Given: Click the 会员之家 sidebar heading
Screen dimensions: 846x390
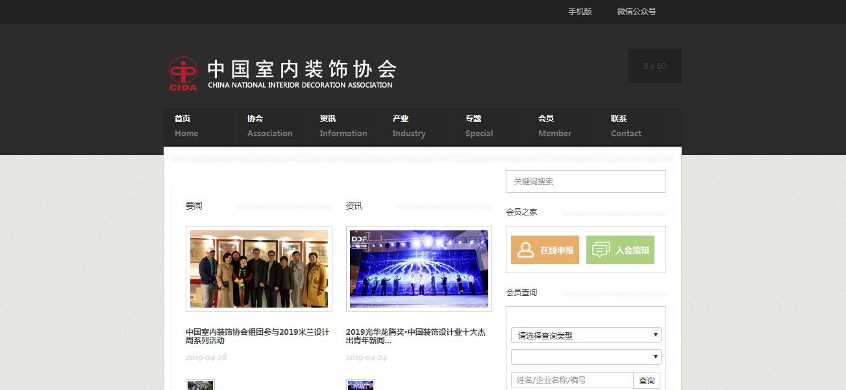Looking at the screenshot, I should [x=522, y=212].
